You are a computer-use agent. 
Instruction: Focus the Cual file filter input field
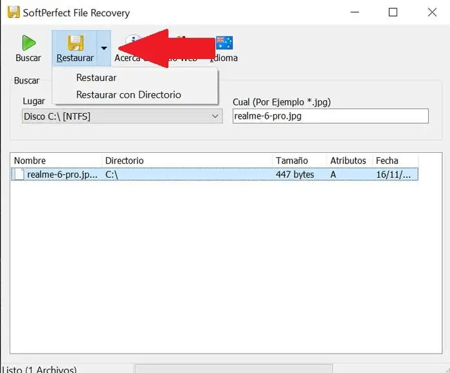coord(330,116)
